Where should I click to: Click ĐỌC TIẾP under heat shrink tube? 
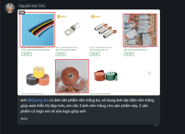(27, 54)
